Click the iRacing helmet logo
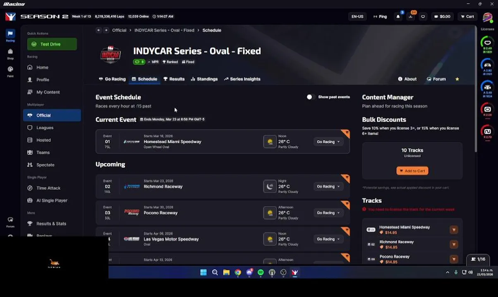 point(10,16)
